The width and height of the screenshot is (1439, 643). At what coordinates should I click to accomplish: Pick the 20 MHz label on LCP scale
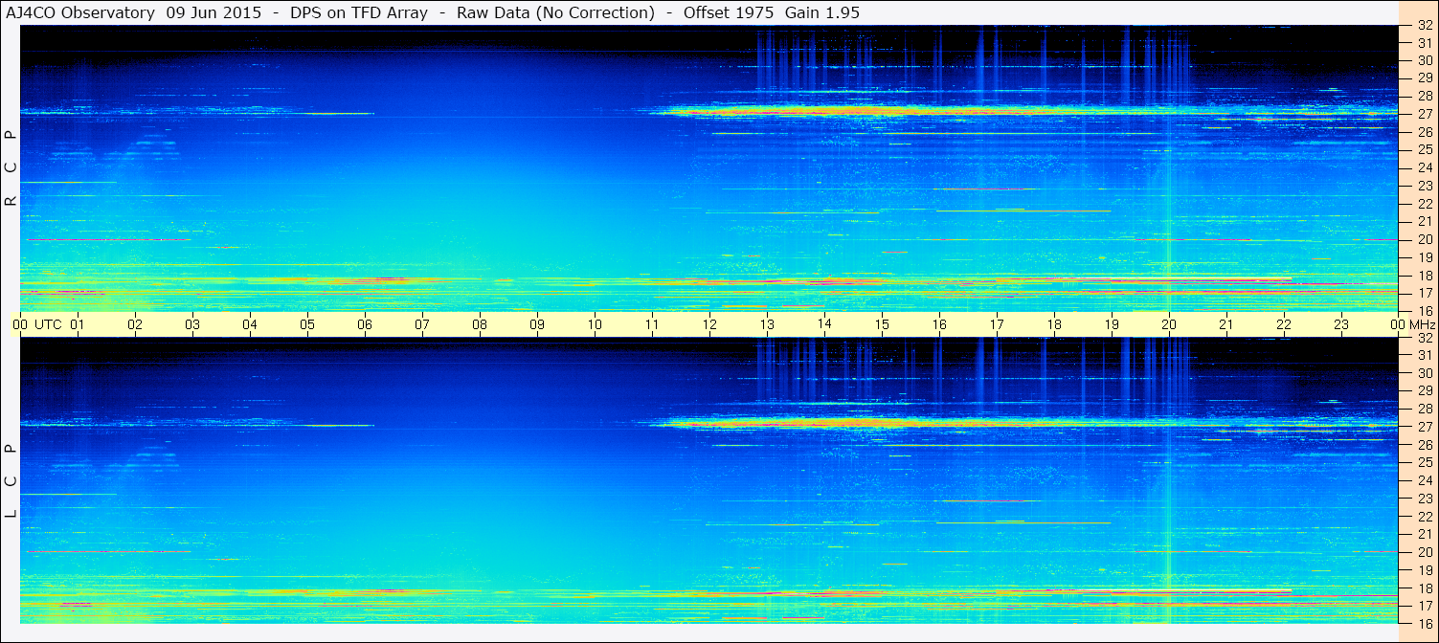pos(1424,552)
